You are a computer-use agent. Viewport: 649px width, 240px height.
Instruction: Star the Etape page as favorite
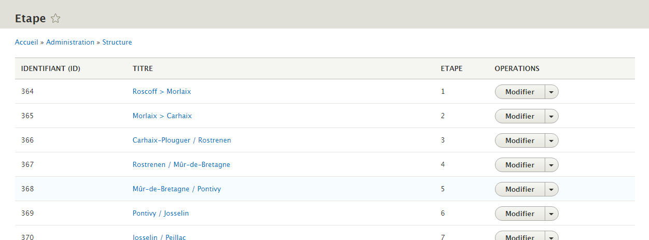(x=56, y=19)
